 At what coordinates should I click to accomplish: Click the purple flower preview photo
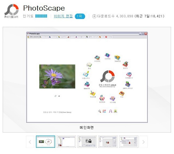tap(57, 76)
